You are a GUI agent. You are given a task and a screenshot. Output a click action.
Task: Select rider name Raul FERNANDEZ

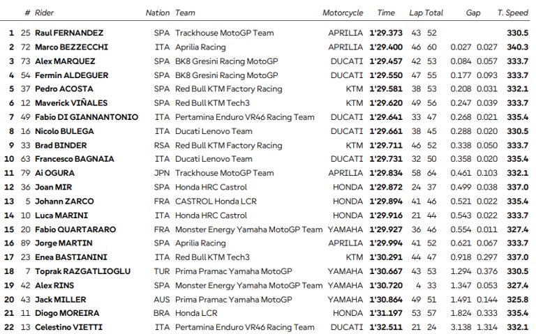pos(69,33)
